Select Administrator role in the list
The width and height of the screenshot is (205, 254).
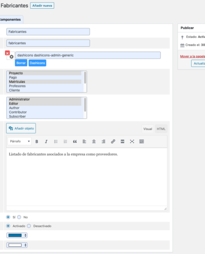[x=45, y=99]
